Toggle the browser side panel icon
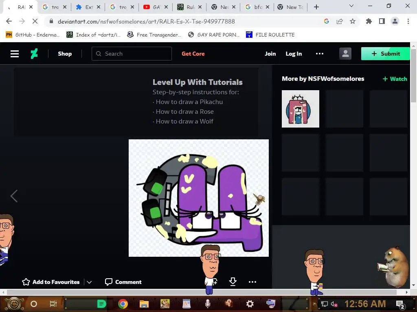This screenshot has width=417, height=312. [382, 21]
